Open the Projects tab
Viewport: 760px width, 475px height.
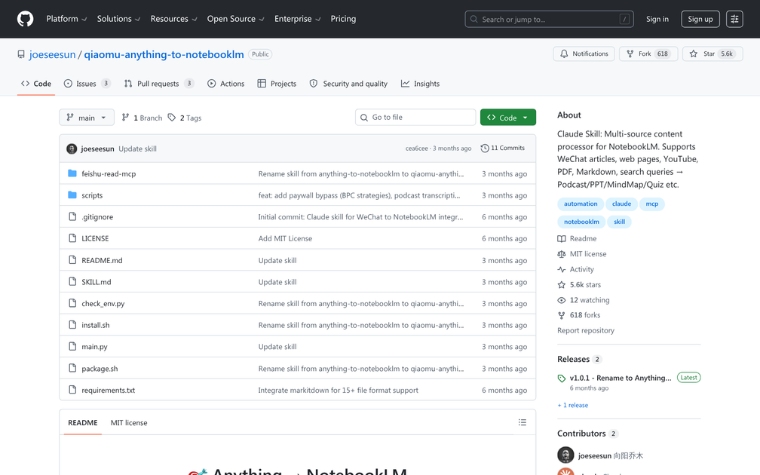point(277,84)
